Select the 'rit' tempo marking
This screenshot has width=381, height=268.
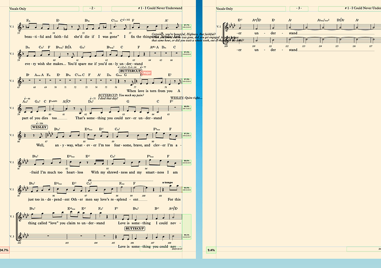[x=89, y=180]
